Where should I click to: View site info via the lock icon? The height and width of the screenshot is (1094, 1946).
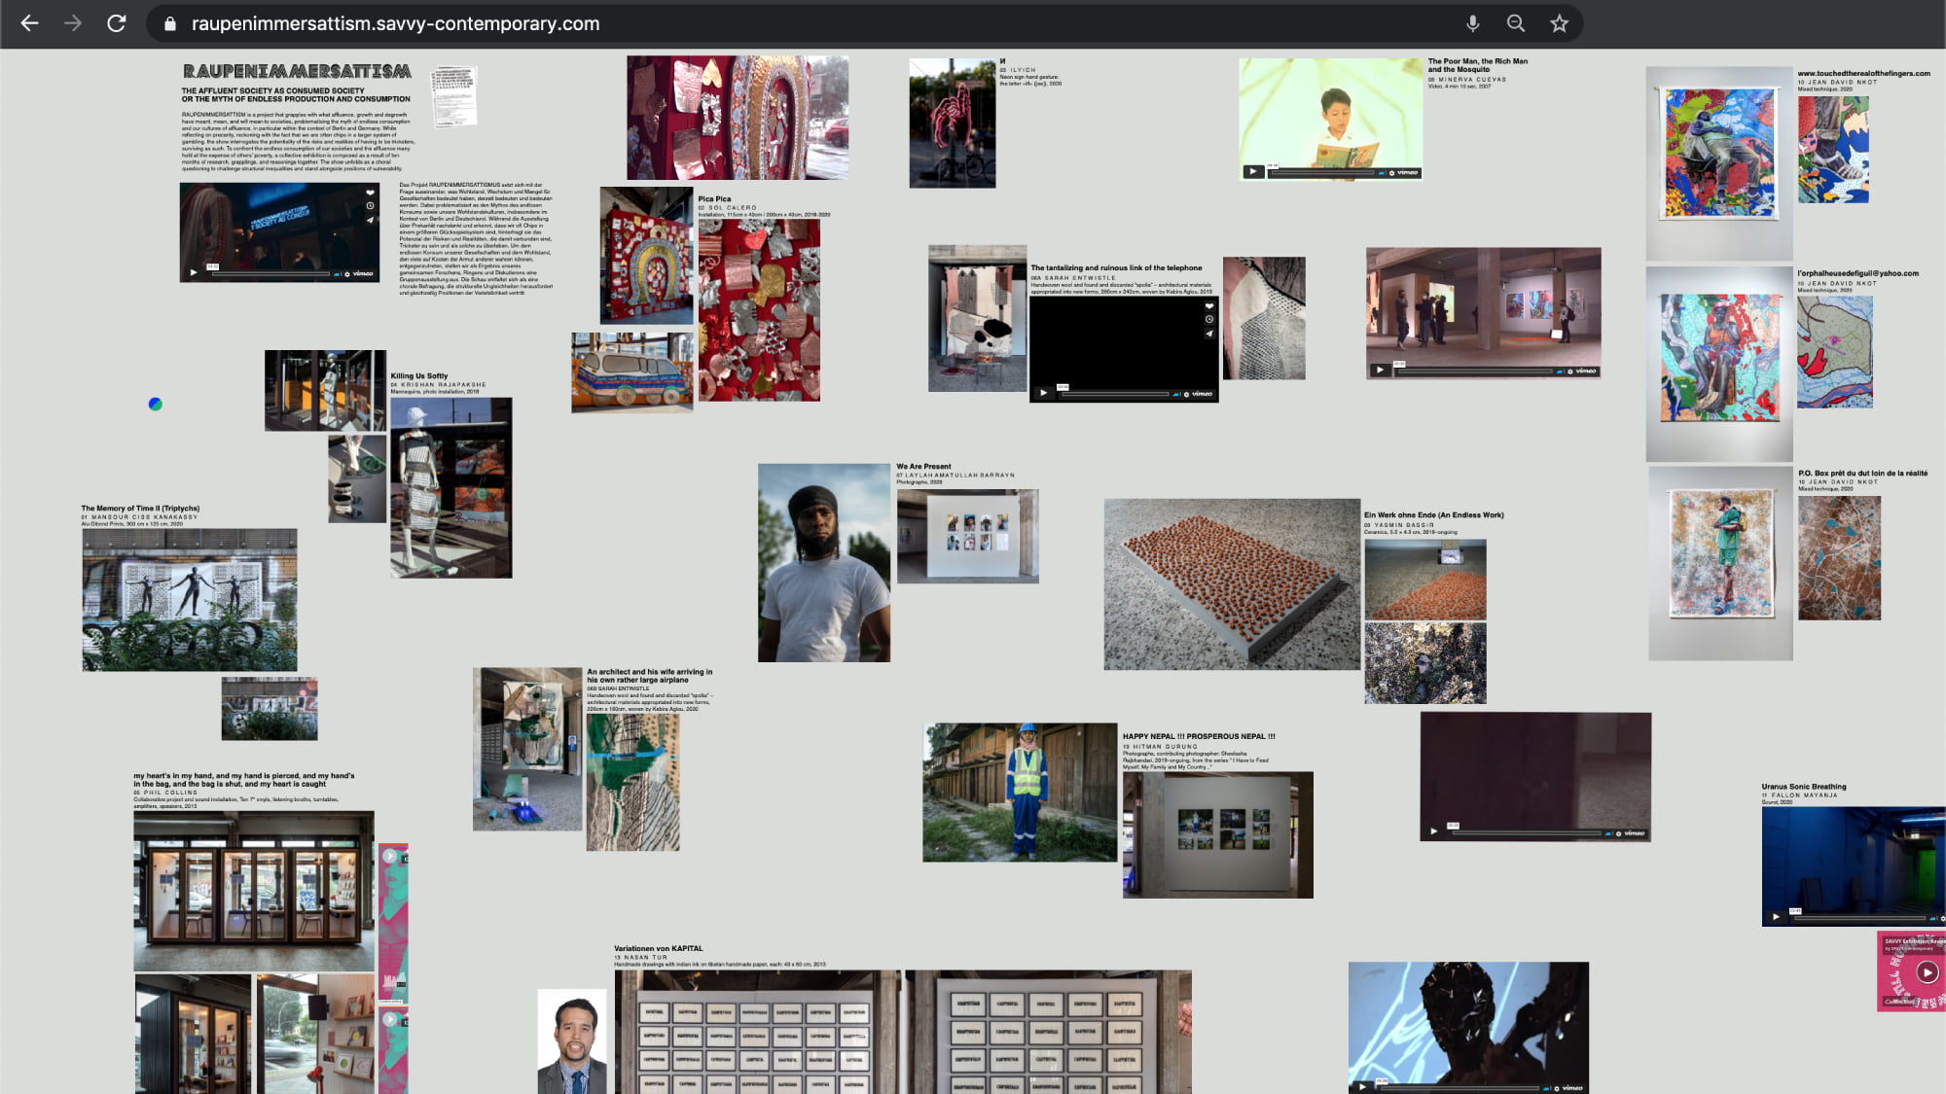(170, 23)
